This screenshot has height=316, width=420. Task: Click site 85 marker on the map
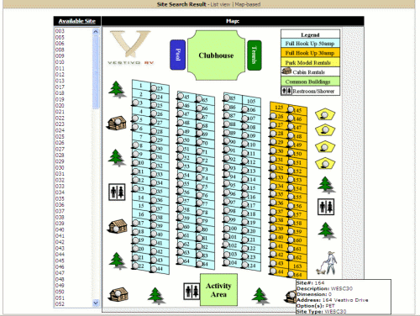click(227, 97)
